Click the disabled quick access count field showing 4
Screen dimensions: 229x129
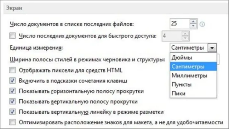click(172, 36)
